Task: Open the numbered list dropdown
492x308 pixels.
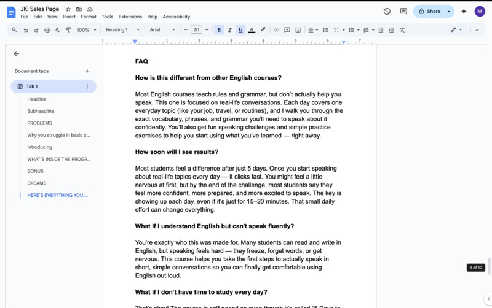Action: tap(368, 30)
